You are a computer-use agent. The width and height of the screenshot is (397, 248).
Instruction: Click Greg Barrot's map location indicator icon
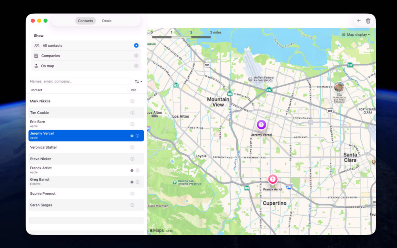point(132,182)
